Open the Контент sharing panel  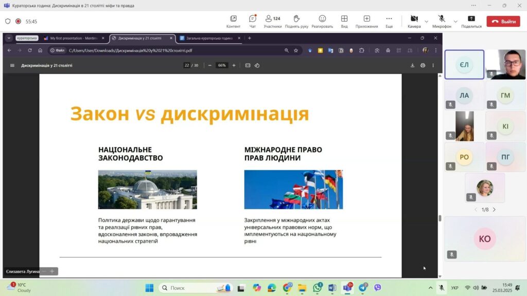(x=233, y=21)
